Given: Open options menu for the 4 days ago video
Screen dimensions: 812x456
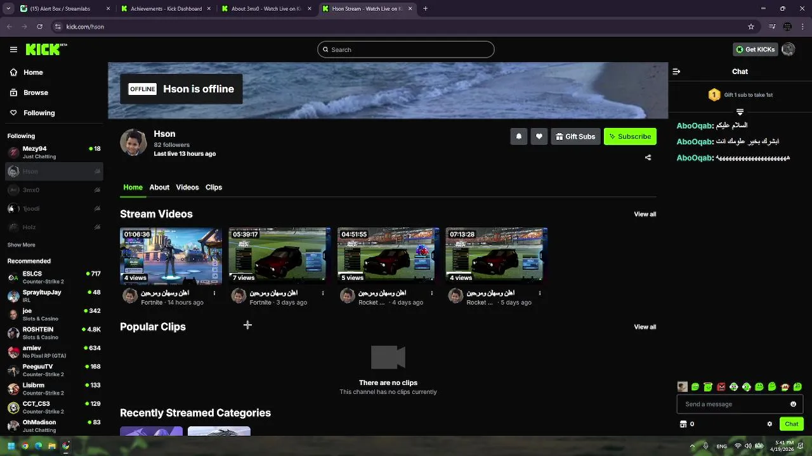Looking at the screenshot, I should click(x=432, y=293).
